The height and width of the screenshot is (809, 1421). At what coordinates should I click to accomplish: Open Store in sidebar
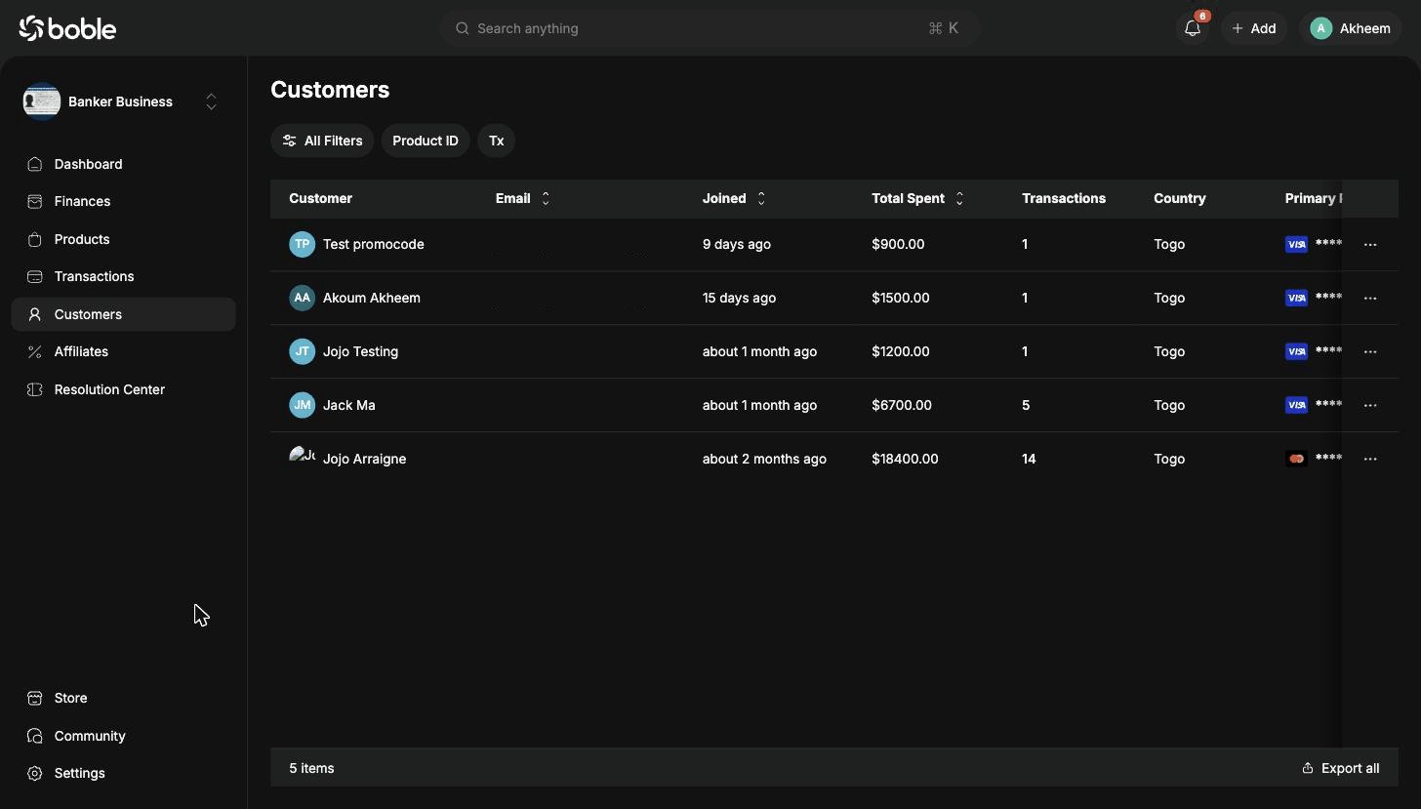[x=123, y=698]
